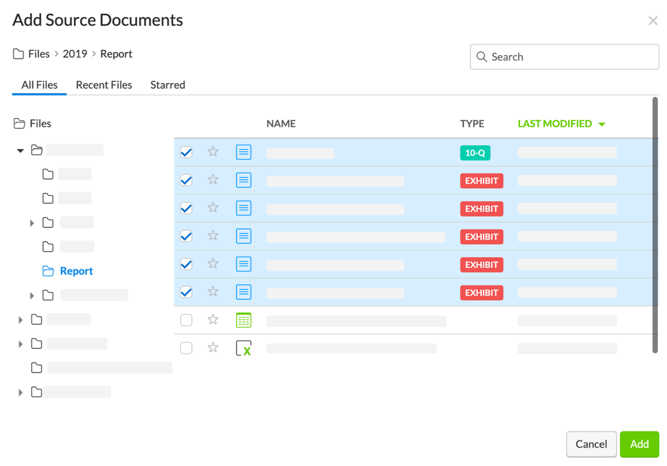
Task: Collapse the expanded top-level folder in the tree
Action: coord(21,150)
